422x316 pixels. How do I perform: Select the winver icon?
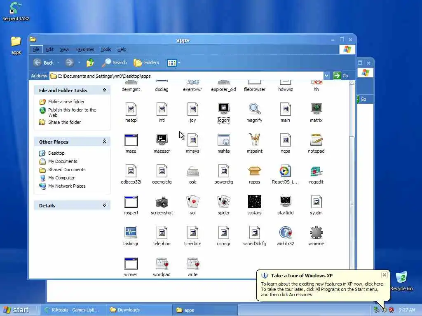click(131, 263)
